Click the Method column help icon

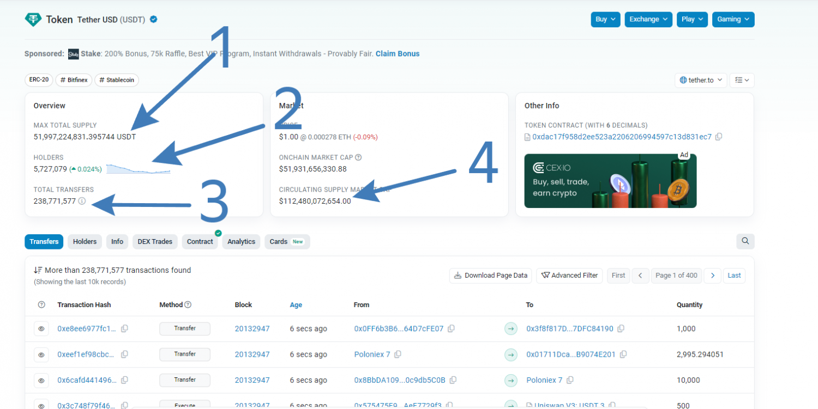click(x=188, y=305)
